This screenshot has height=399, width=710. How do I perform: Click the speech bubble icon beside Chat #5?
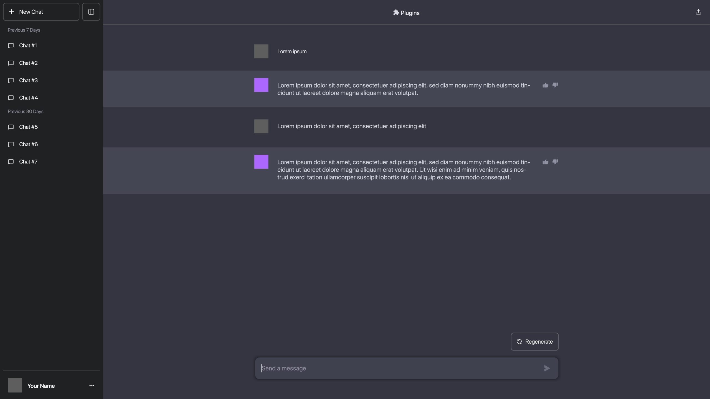click(11, 127)
